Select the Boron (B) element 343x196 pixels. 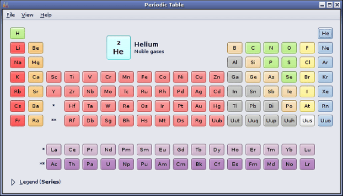[235, 48]
